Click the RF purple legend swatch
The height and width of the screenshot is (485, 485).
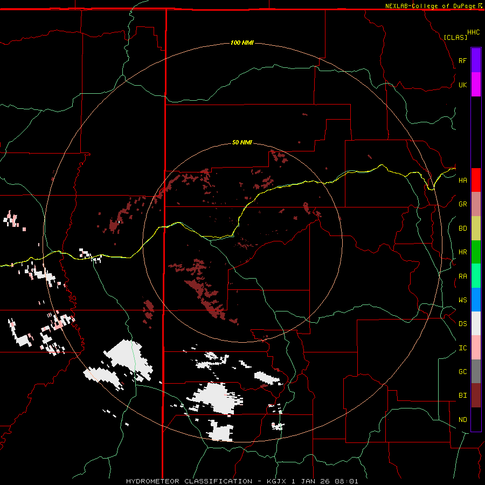pyautogui.click(x=476, y=60)
